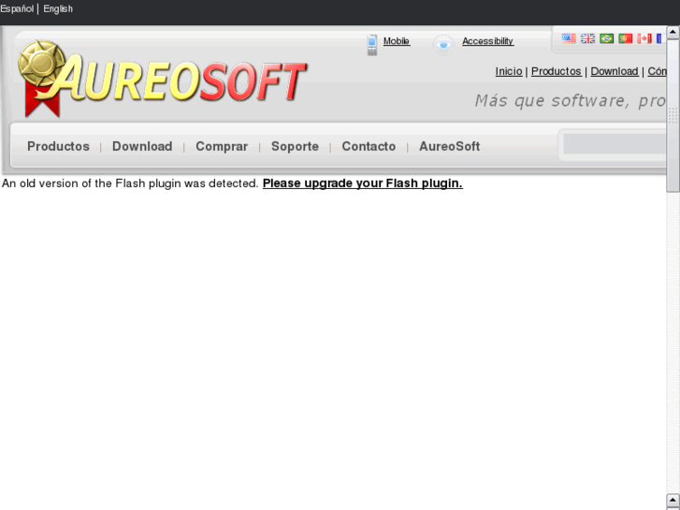Open the Mobile link
The height and width of the screenshot is (510, 680).
pos(397,41)
